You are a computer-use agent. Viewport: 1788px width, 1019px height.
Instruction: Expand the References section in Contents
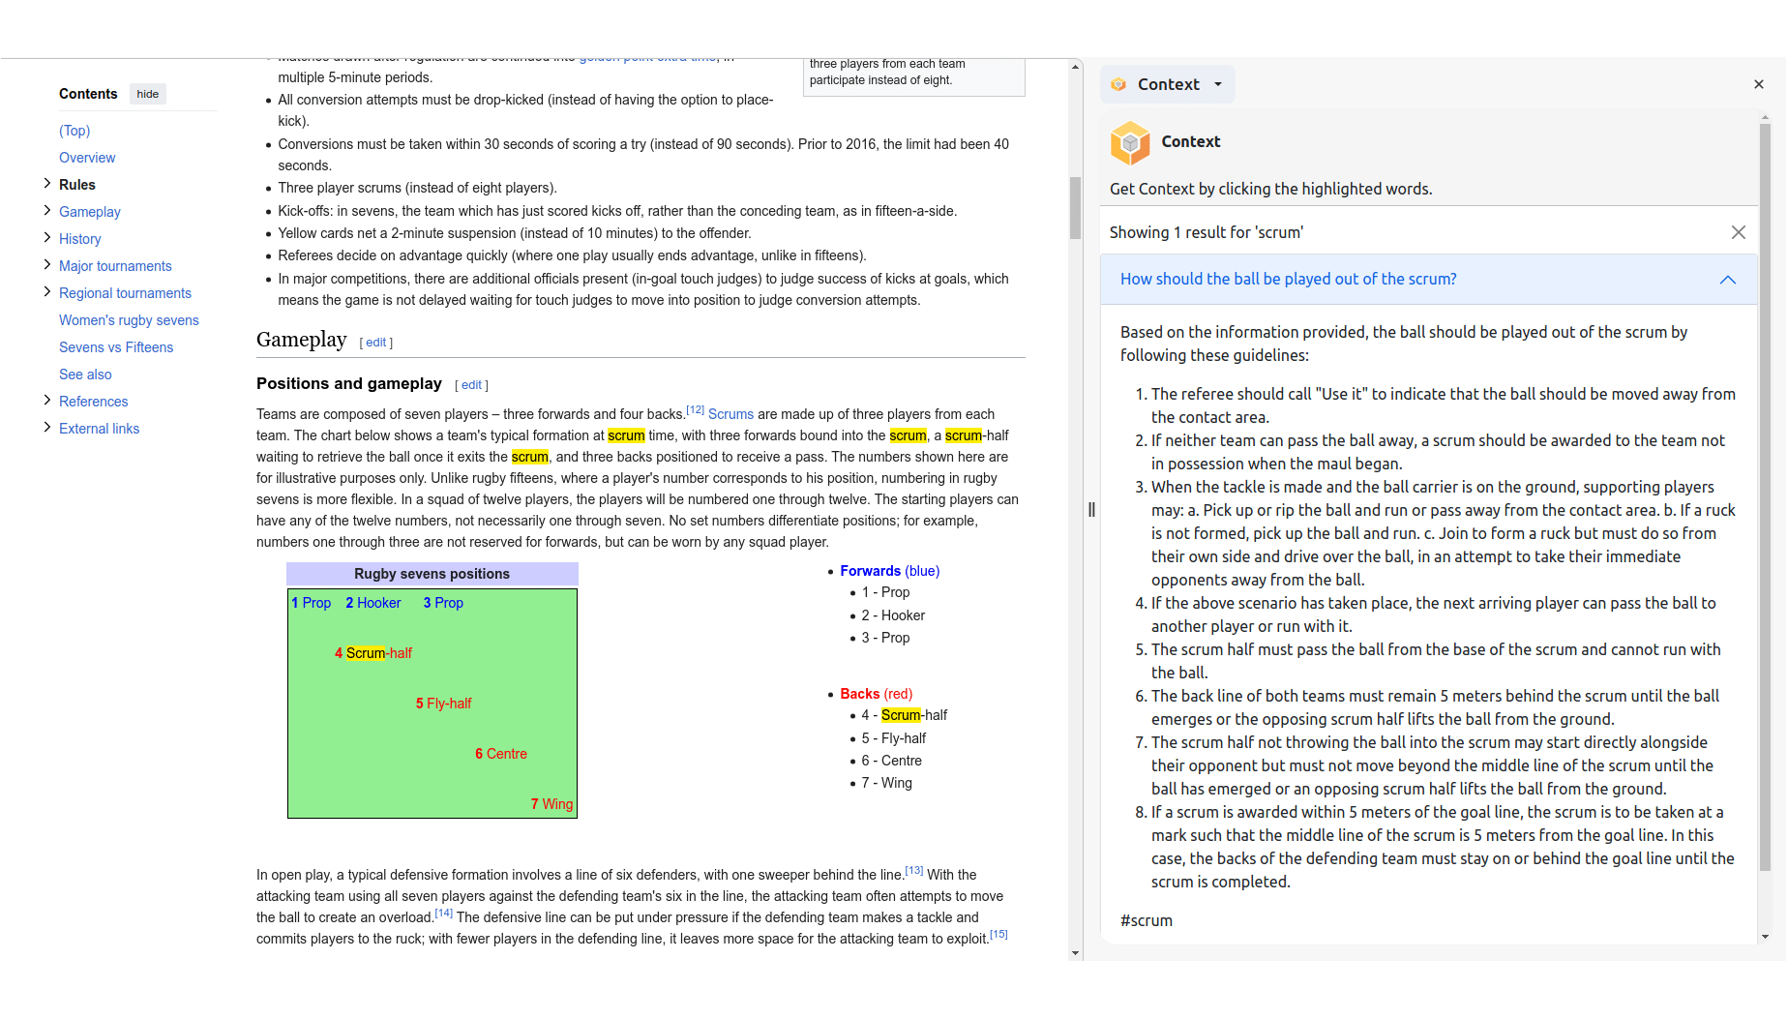coord(47,401)
